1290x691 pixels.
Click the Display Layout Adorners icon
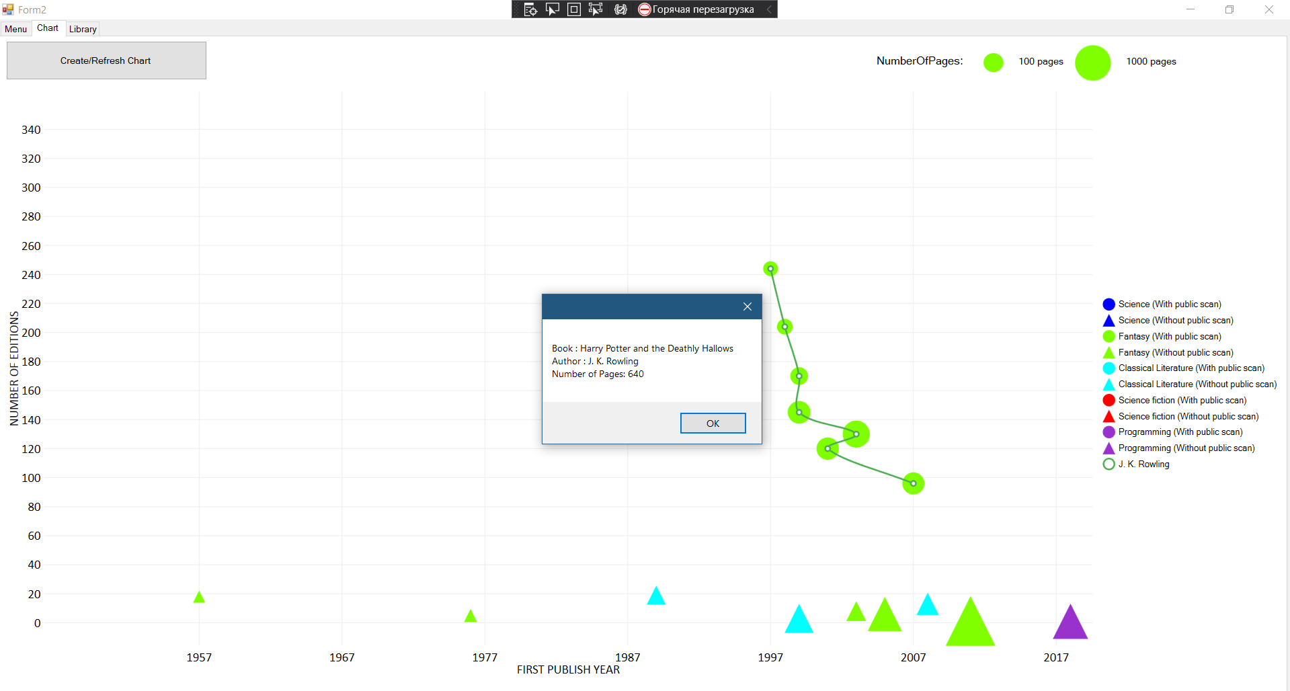tap(573, 9)
